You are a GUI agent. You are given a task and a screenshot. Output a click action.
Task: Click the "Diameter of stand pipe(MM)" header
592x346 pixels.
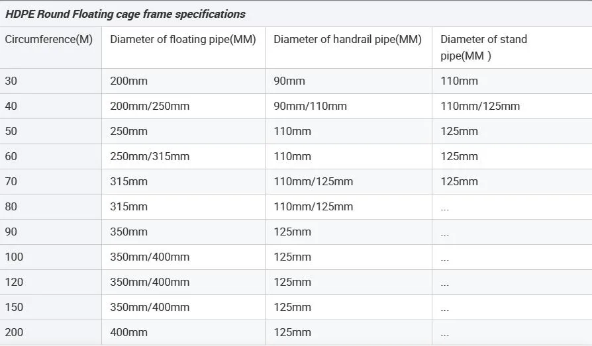click(483, 47)
